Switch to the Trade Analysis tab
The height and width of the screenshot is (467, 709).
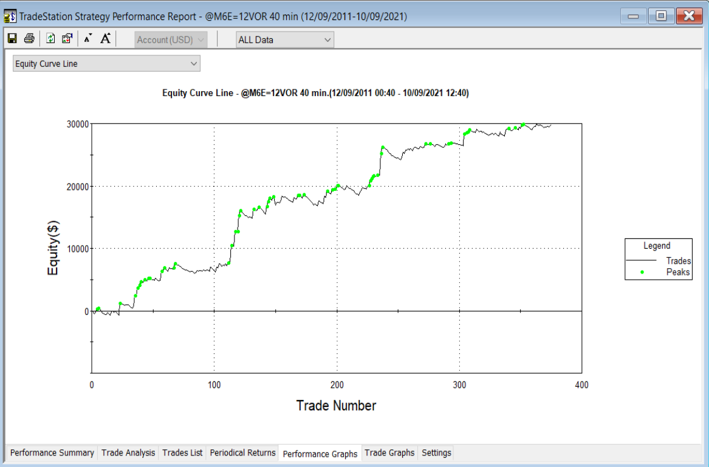[x=128, y=452]
